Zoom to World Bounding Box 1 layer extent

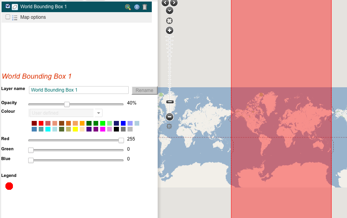pyautogui.click(x=128, y=7)
